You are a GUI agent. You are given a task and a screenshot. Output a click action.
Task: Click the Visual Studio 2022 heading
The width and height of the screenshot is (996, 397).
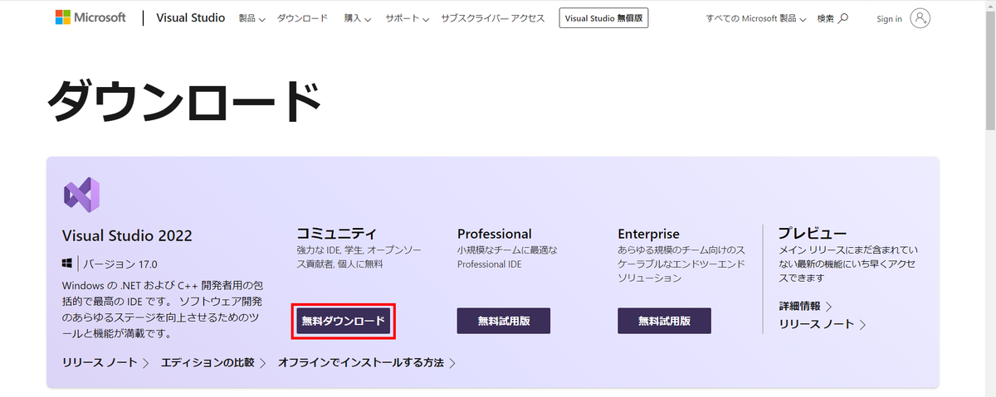pos(127,235)
